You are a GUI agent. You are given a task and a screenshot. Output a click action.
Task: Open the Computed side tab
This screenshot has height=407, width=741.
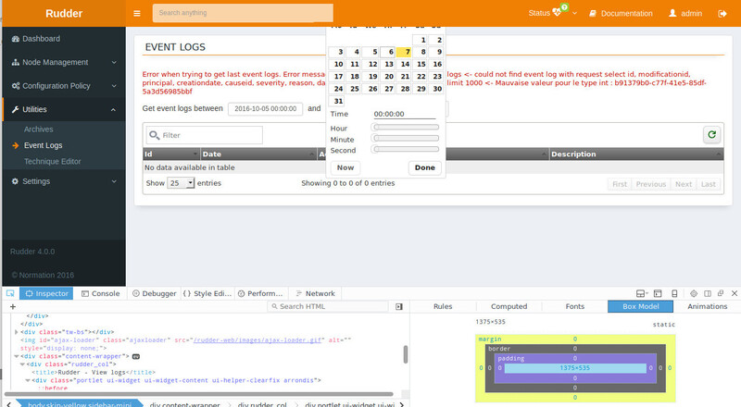(509, 306)
